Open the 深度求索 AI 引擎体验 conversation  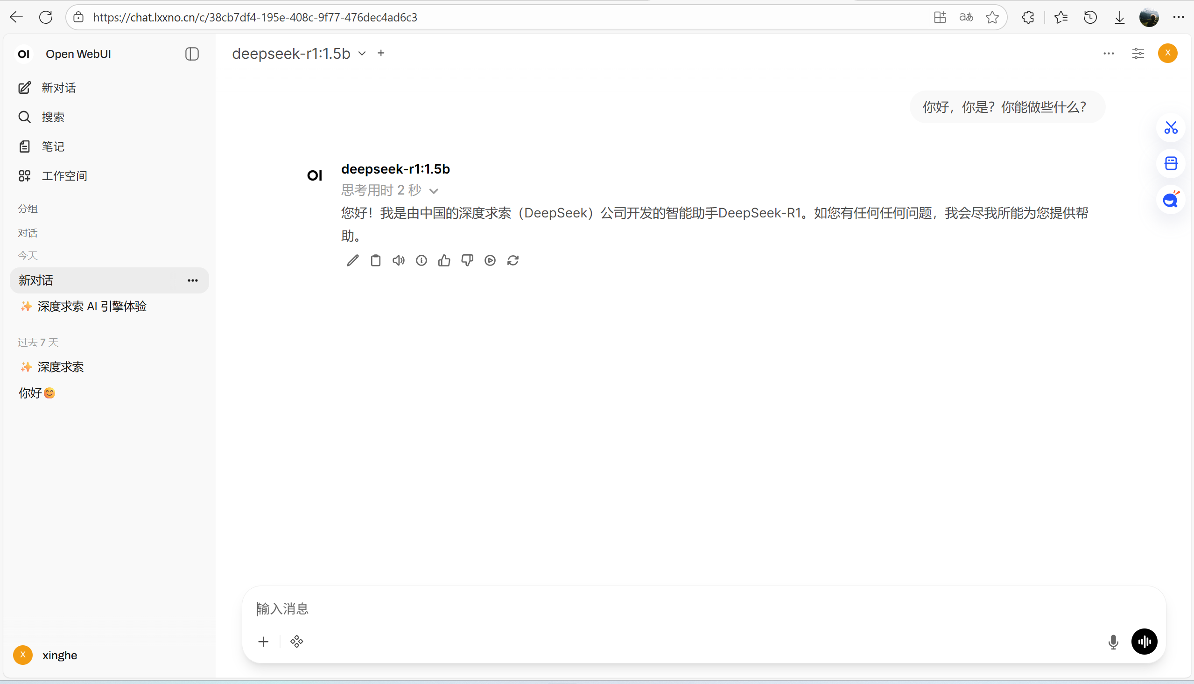pyautogui.click(x=91, y=306)
